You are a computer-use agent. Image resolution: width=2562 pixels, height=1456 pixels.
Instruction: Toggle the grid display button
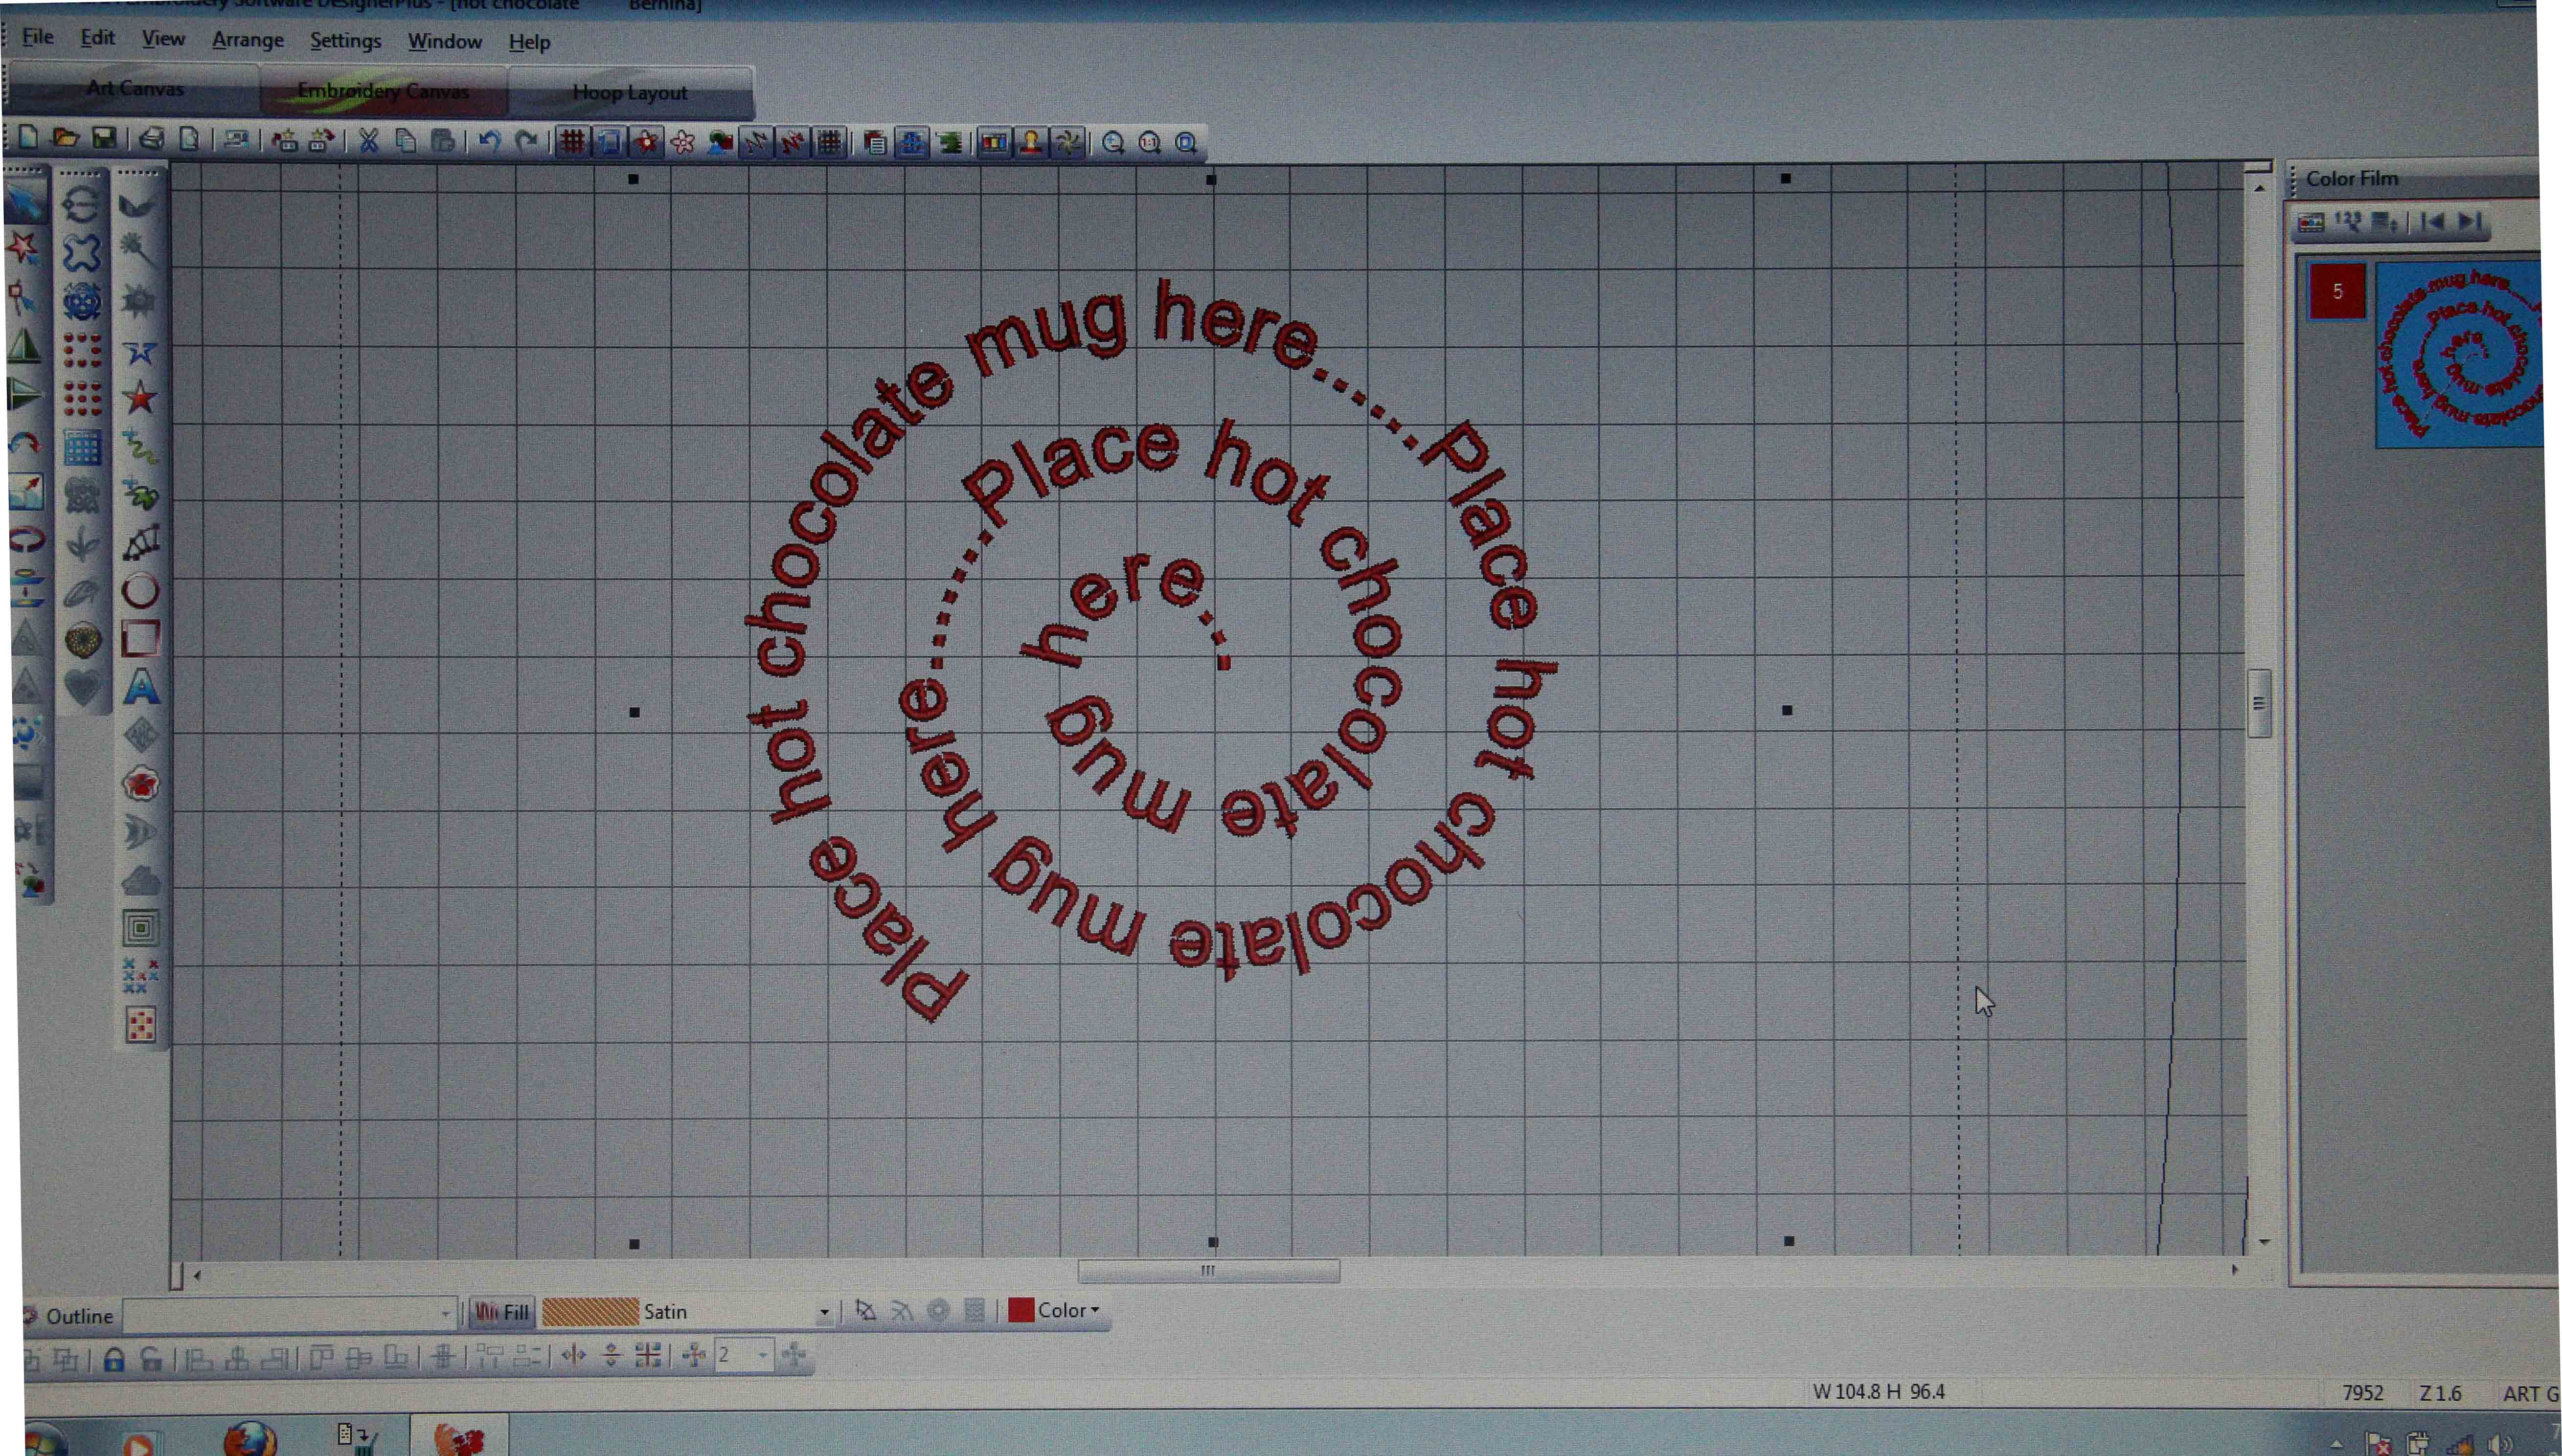coord(571,142)
